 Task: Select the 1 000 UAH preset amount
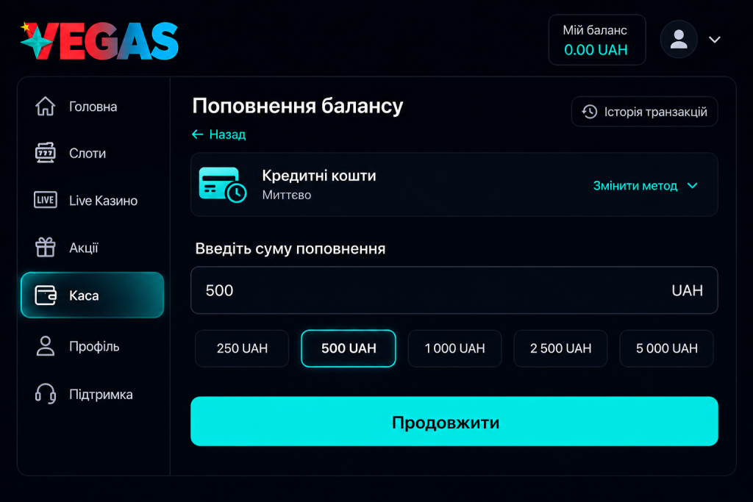pos(454,348)
